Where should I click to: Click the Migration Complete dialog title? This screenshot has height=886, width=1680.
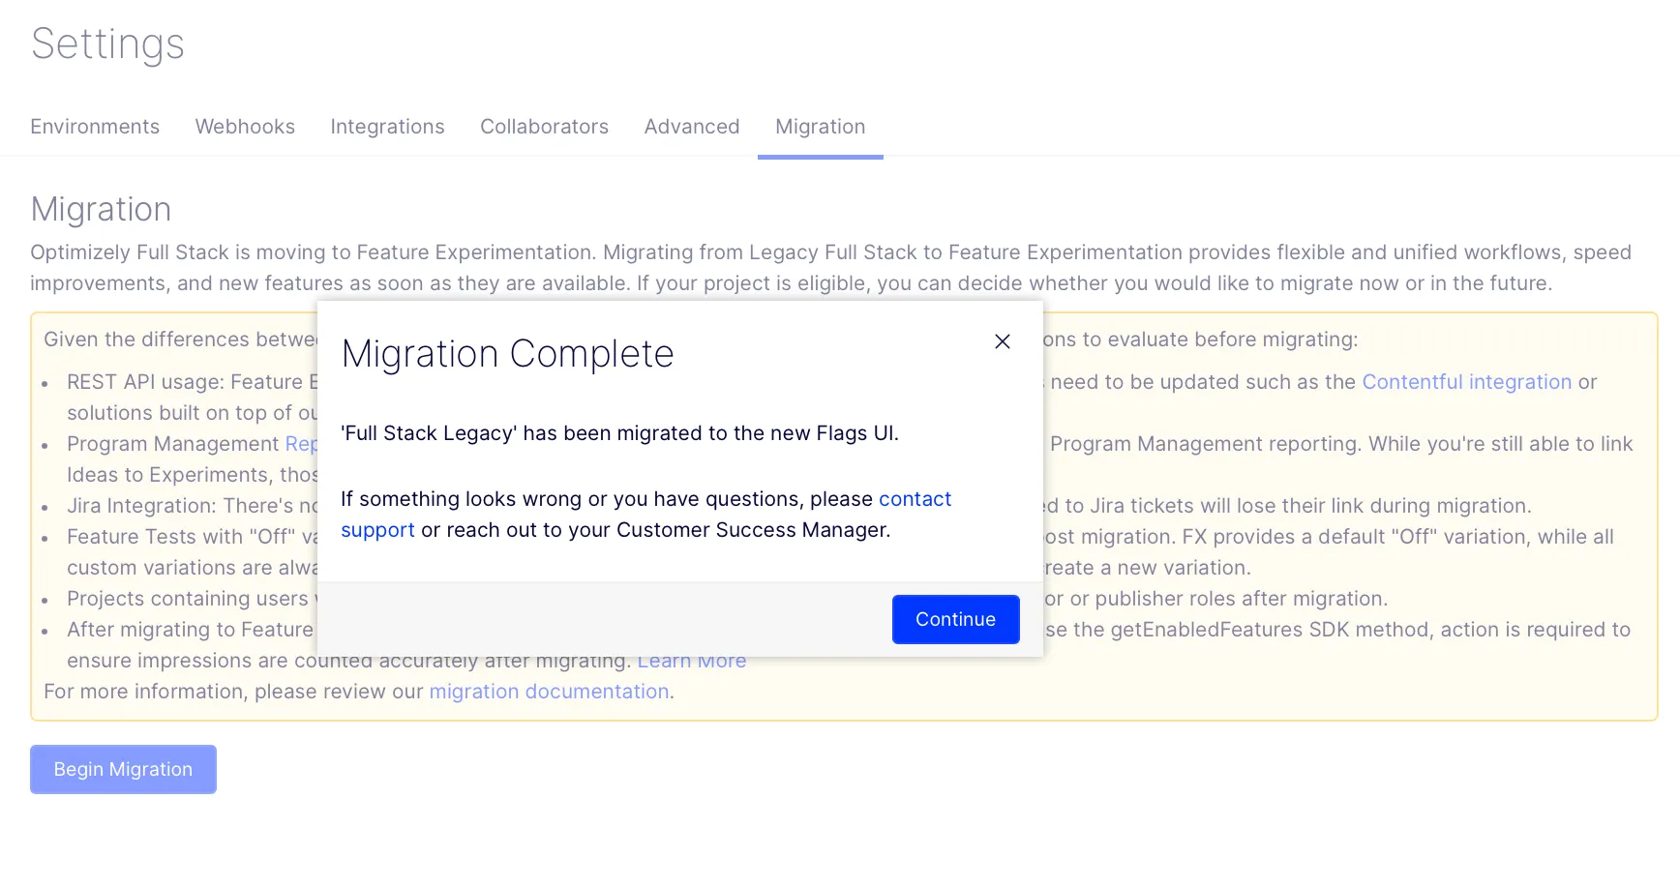(x=507, y=354)
